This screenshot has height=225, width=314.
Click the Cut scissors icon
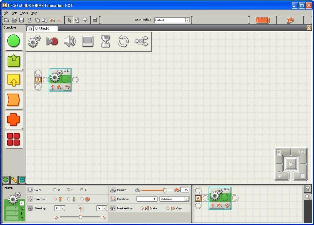pyautogui.click(x=29, y=20)
